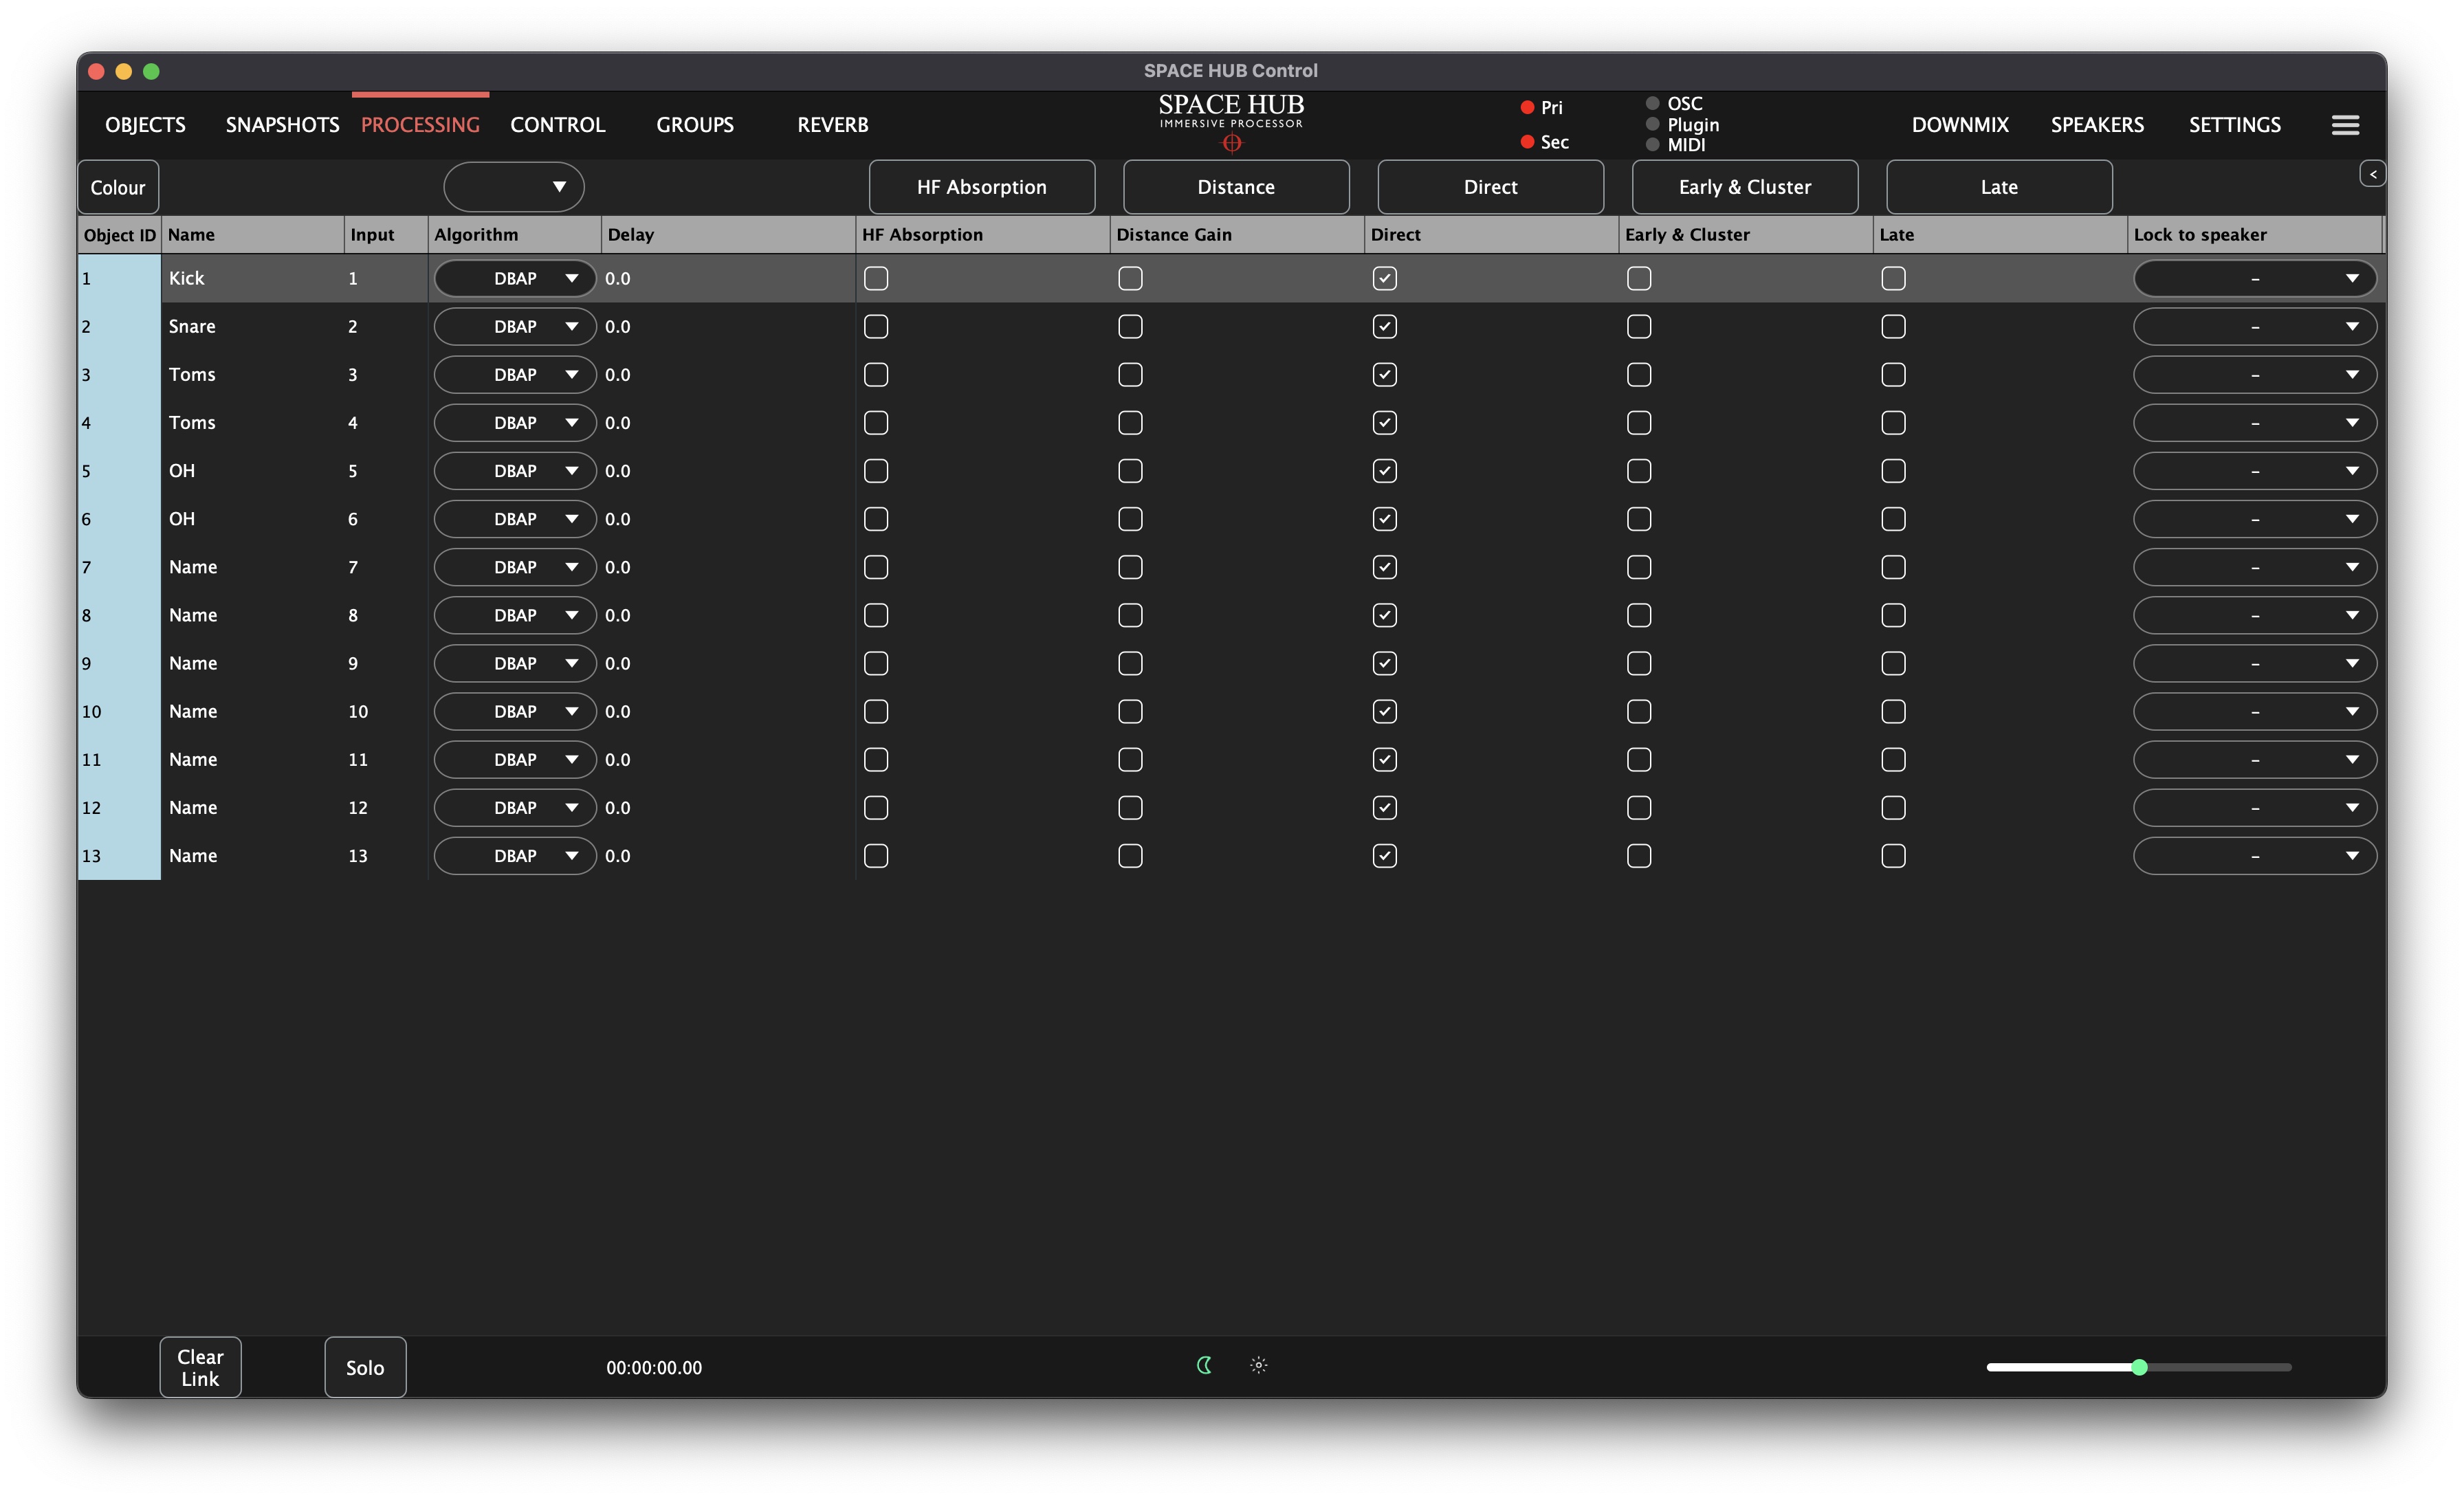
Task: Uncheck Direct for Kick
Action: point(1385,278)
